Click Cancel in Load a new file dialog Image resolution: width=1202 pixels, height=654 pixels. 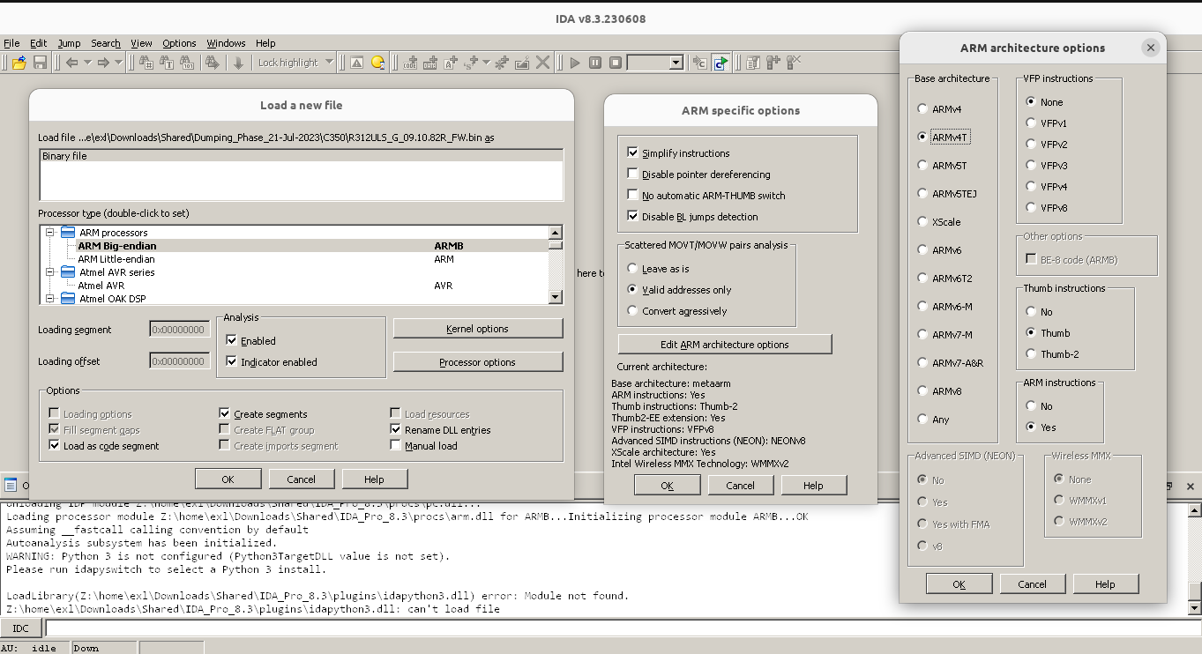click(301, 479)
